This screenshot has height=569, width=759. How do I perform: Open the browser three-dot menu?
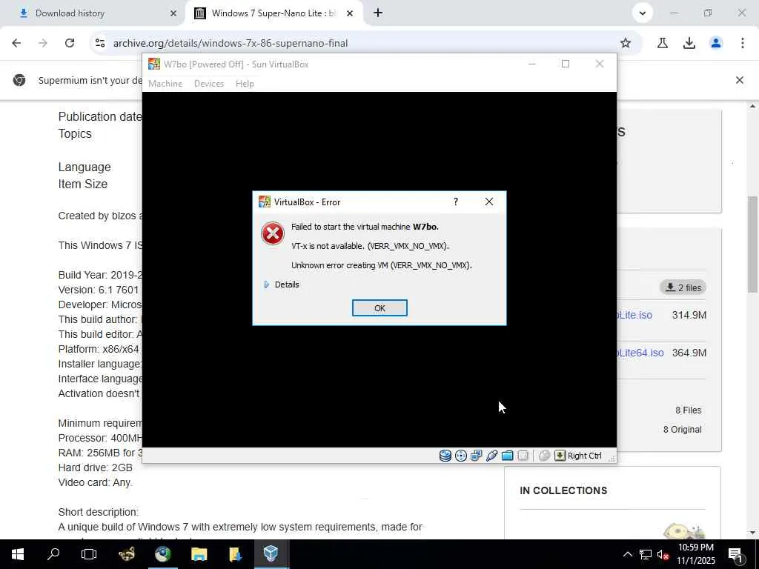click(x=743, y=43)
